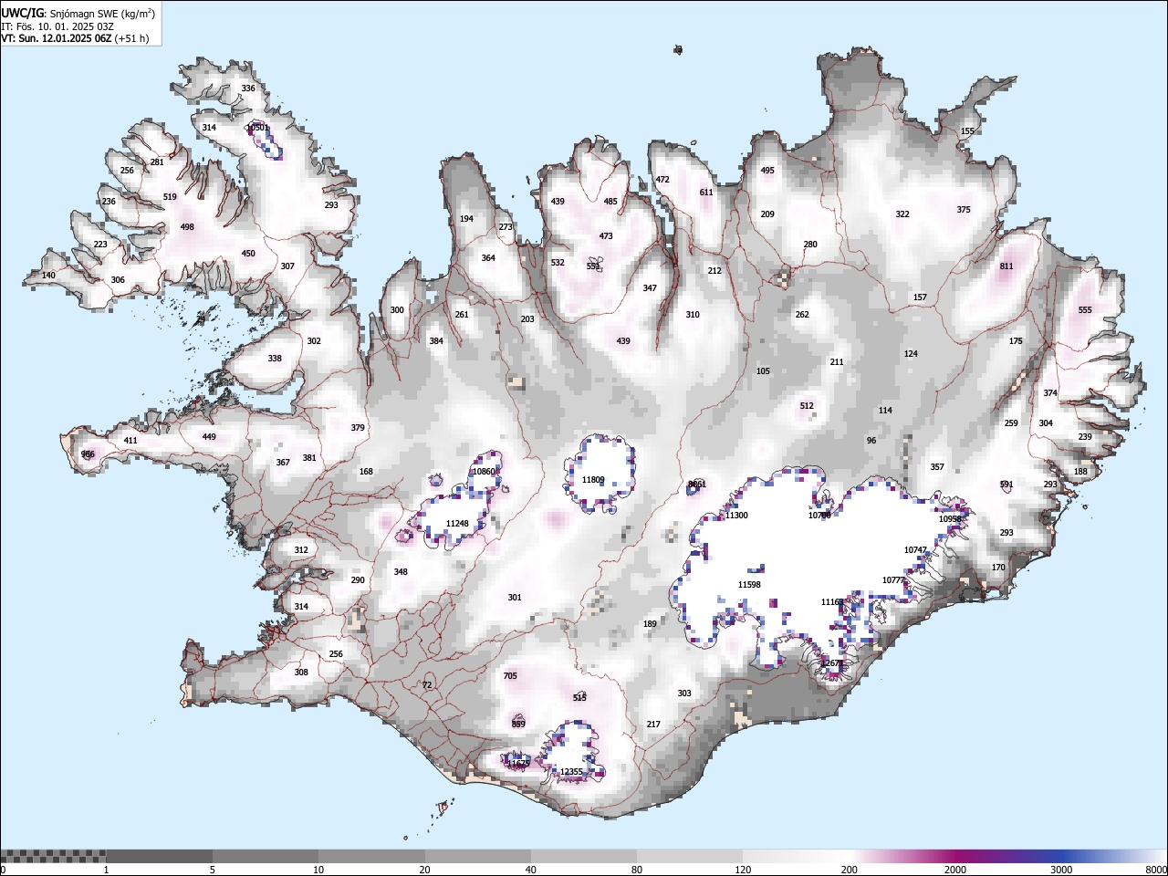This screenshot has height=876, width=1168.
Task: Select the initial time line 'IT: Fös. 10. 01. 2025 03Z'
Action: 57,26
